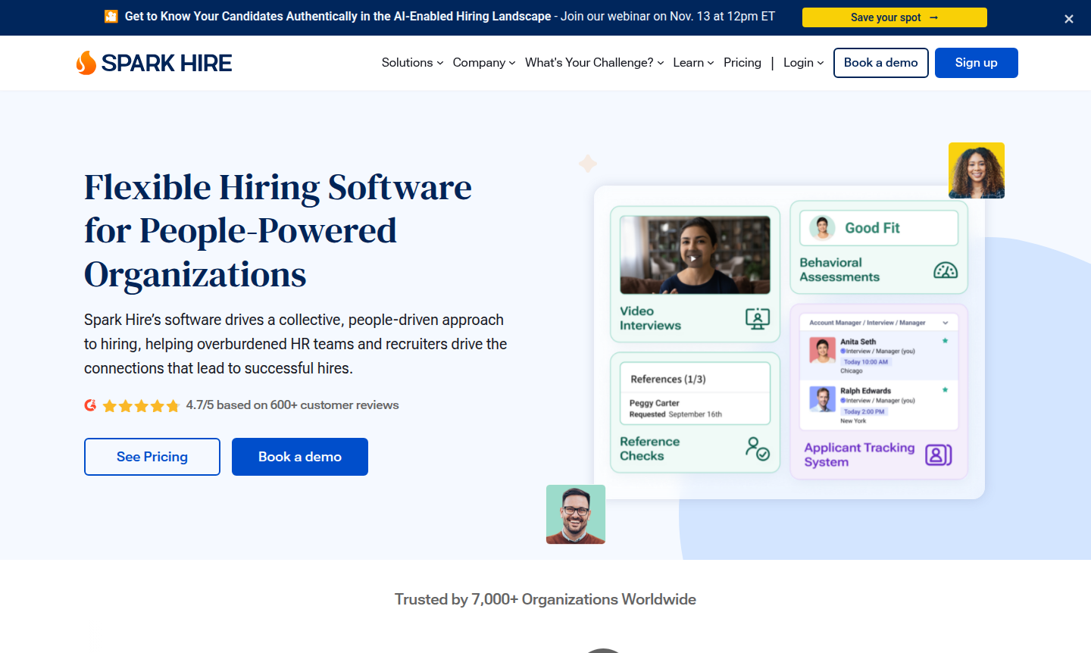Open the Company dropdown menu
1091x653 pixels.
pyautogui.click(x=483, y=63)
